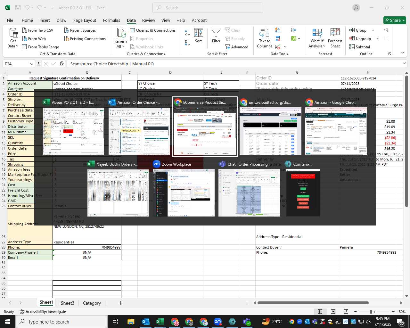Switch to Zoom Workplace window thumbnail
The image size is (410, 328).
tap(184, 189)
